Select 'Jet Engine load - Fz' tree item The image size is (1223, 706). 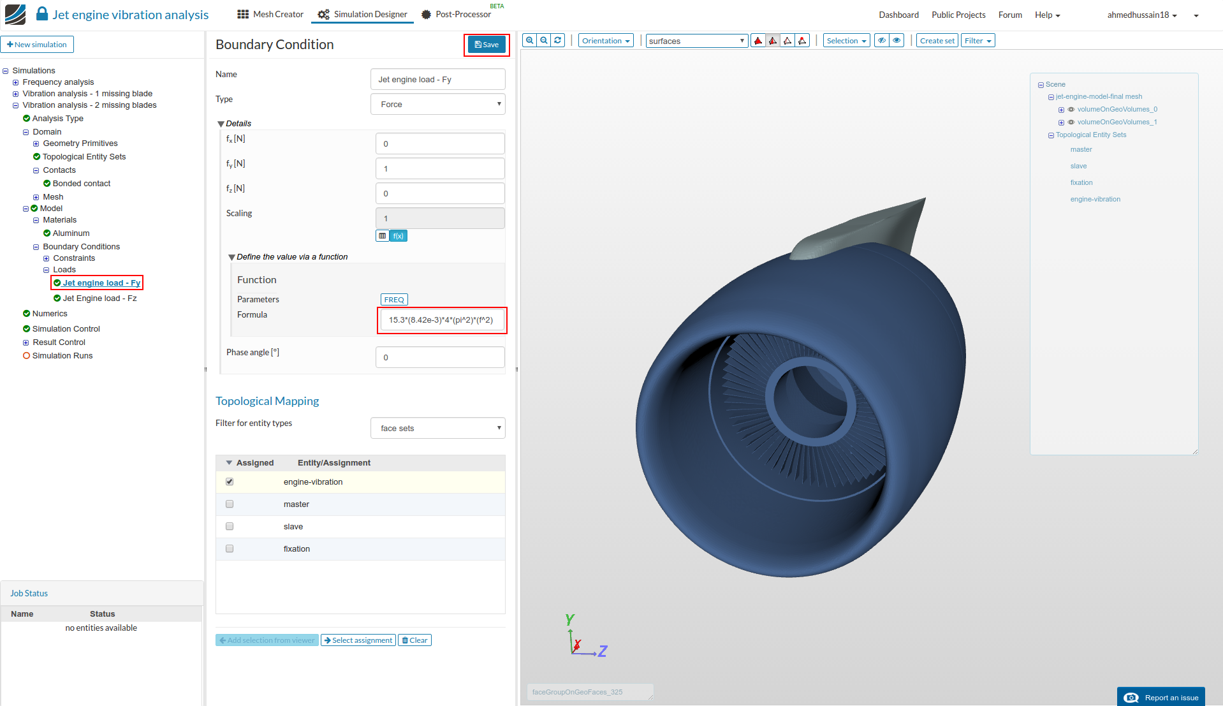99,298
